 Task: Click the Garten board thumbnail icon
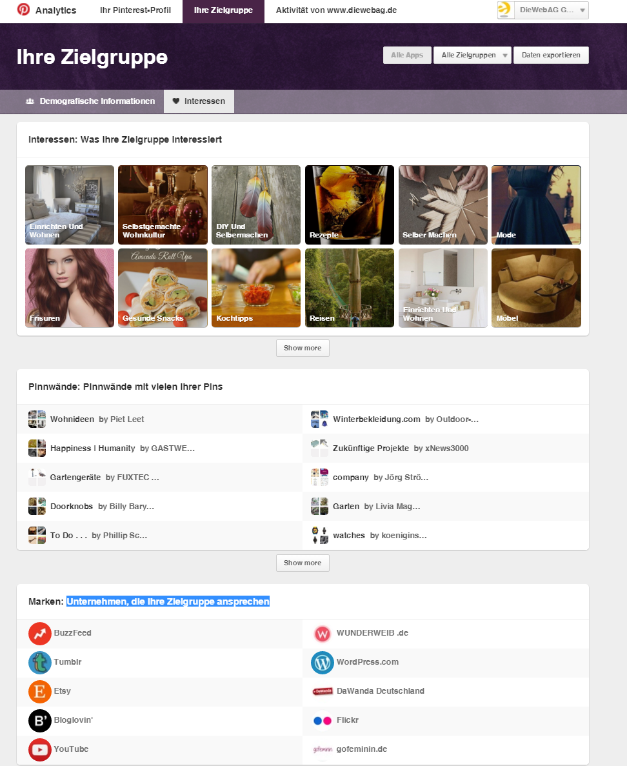click(x=320, y=506)
